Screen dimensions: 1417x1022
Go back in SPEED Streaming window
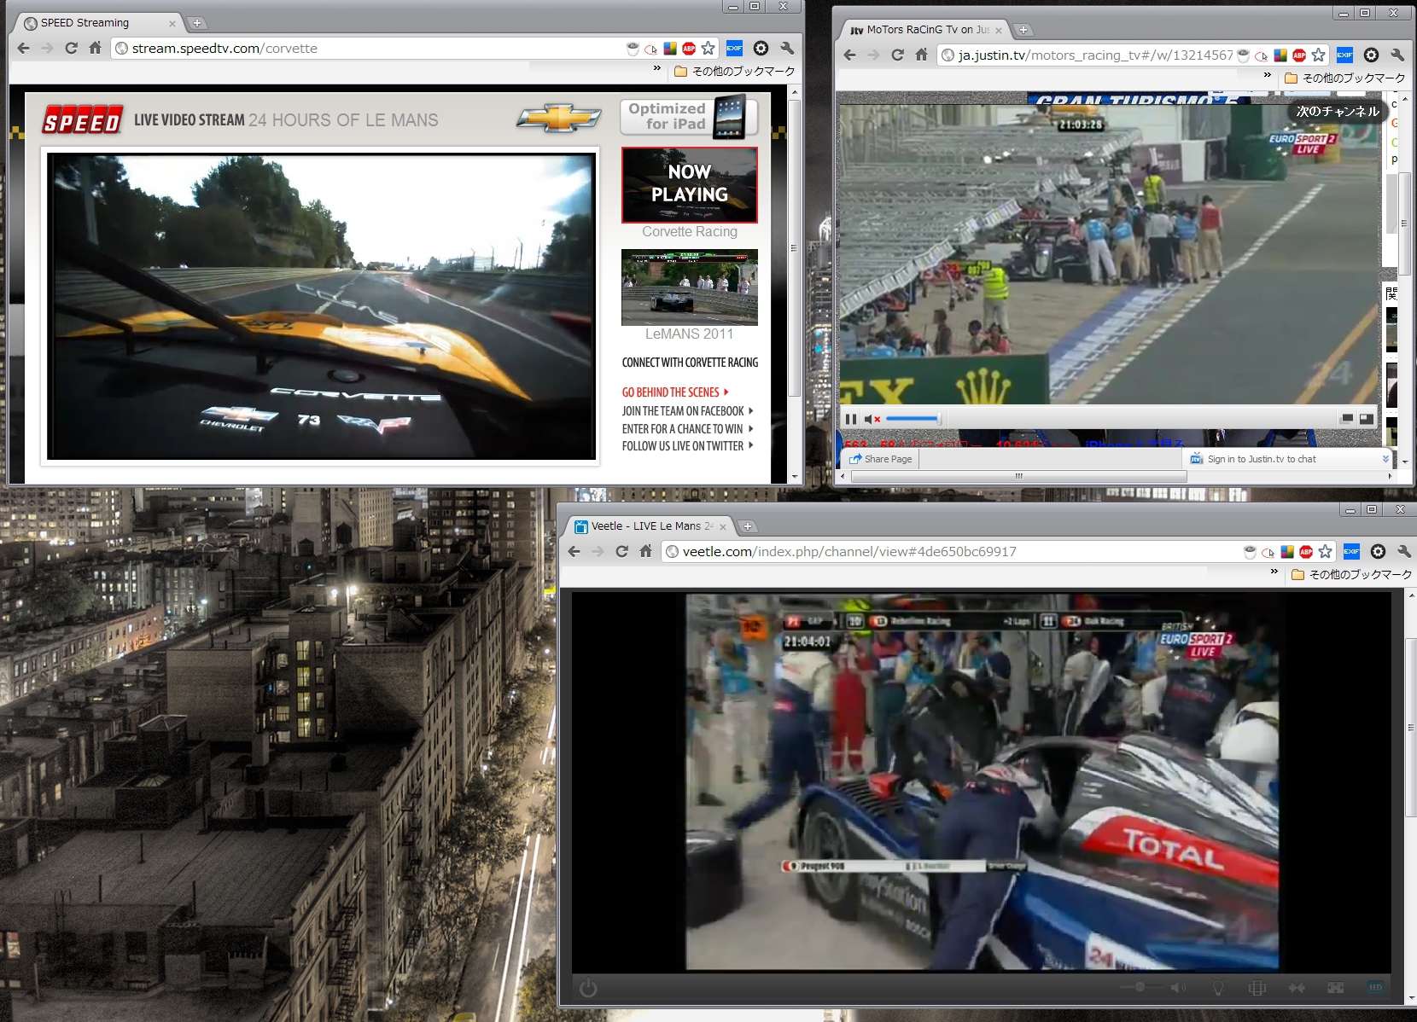coord(24,49)
